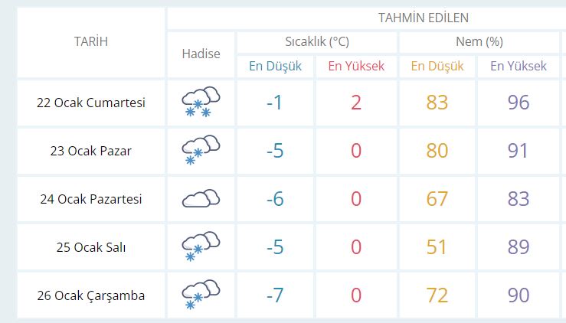Click the 96 highest humidity value
This screenshot has height=323, width=566.
pyautogui.click(x=519, y=103)
